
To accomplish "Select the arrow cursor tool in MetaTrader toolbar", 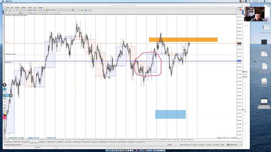I will 6,13.
